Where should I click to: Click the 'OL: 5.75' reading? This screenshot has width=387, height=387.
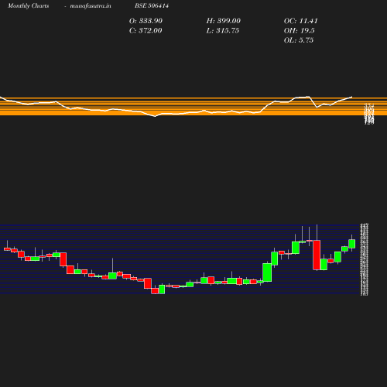pos(299,40)
